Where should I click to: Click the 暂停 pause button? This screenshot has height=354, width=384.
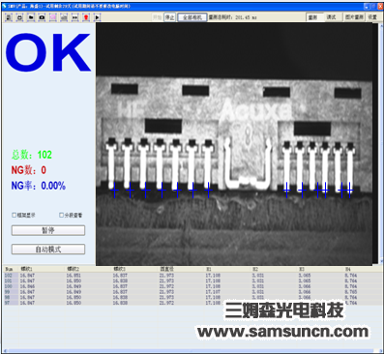(48, 230)
